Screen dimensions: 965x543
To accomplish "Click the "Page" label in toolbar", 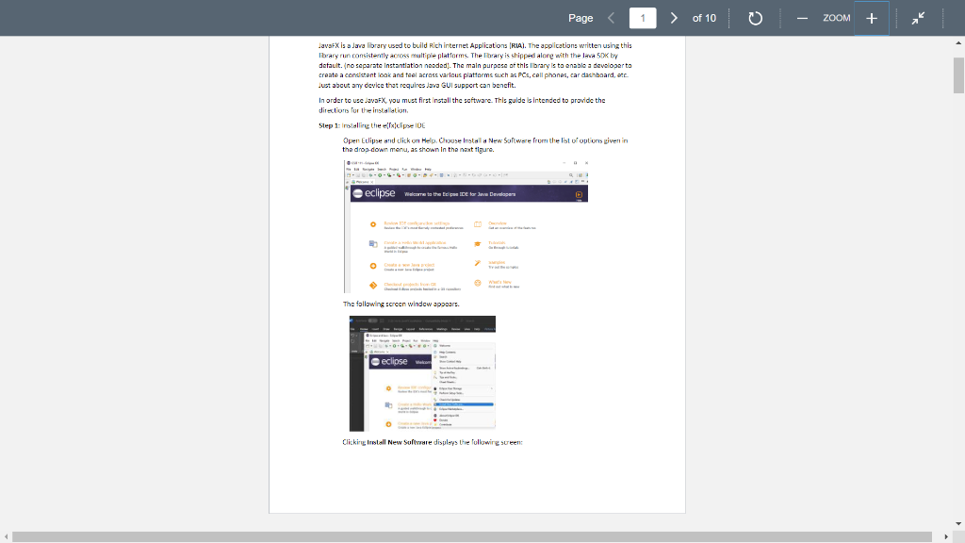I will pos(581,18).
